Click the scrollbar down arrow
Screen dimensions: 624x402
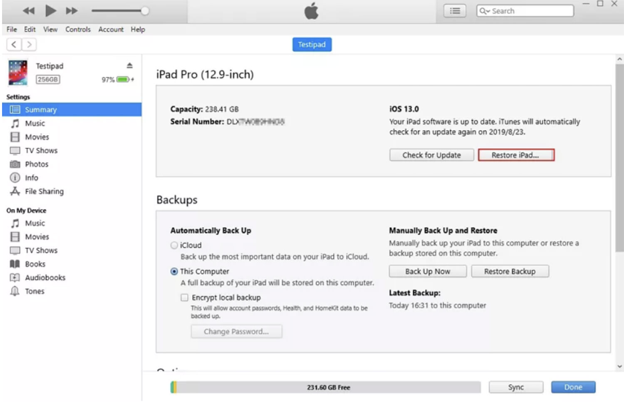(619, 366)
